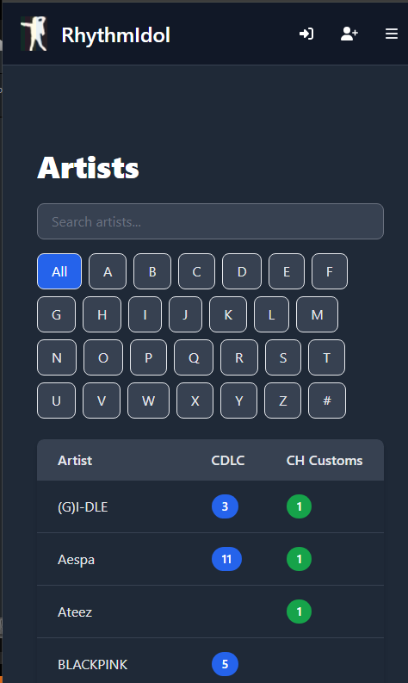Click the login arrow icon in header
This screenshot has height=683, width=408.
[306, 34]
